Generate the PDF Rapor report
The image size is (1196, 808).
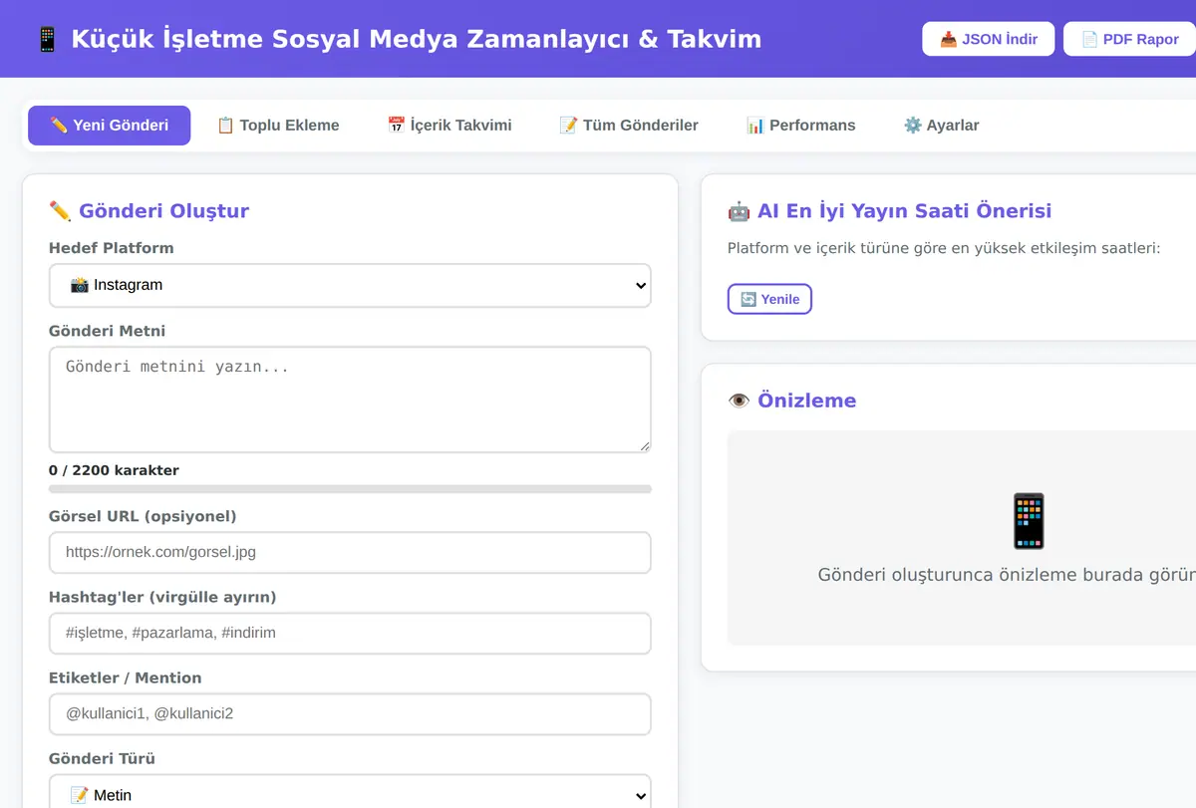coord(1129,39)
